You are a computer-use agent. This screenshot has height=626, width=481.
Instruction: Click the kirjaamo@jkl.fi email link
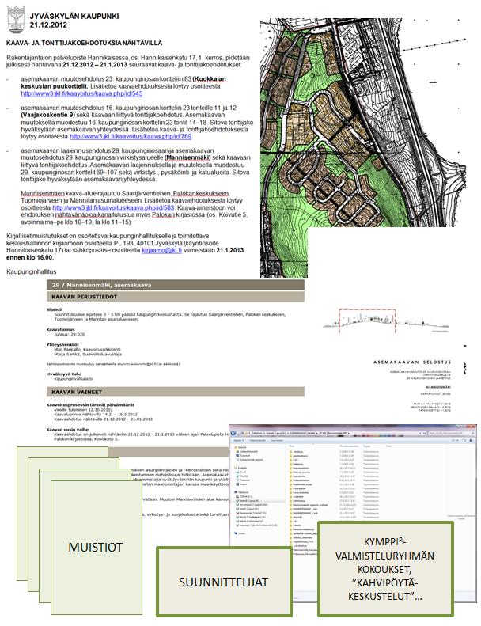coord(161,250)
